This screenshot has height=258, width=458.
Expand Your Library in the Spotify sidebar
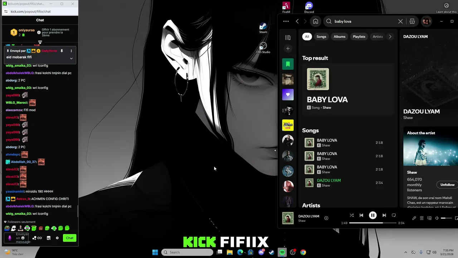(288, 37)
